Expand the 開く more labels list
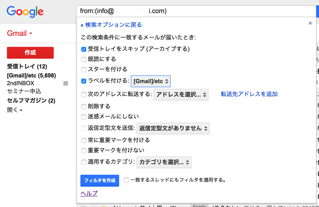 15,110
